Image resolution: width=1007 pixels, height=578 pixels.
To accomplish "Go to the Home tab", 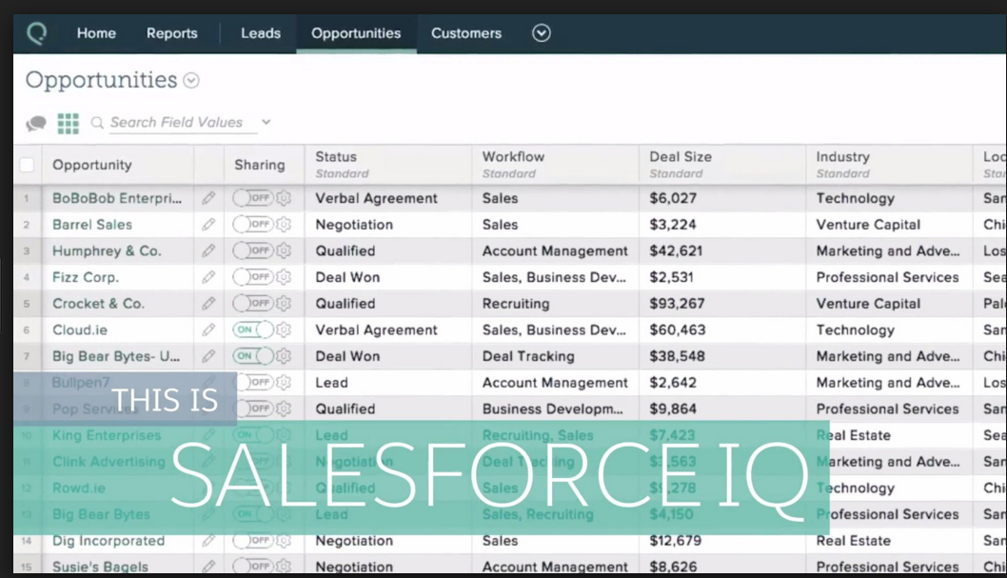I will [x=96, y=33].
